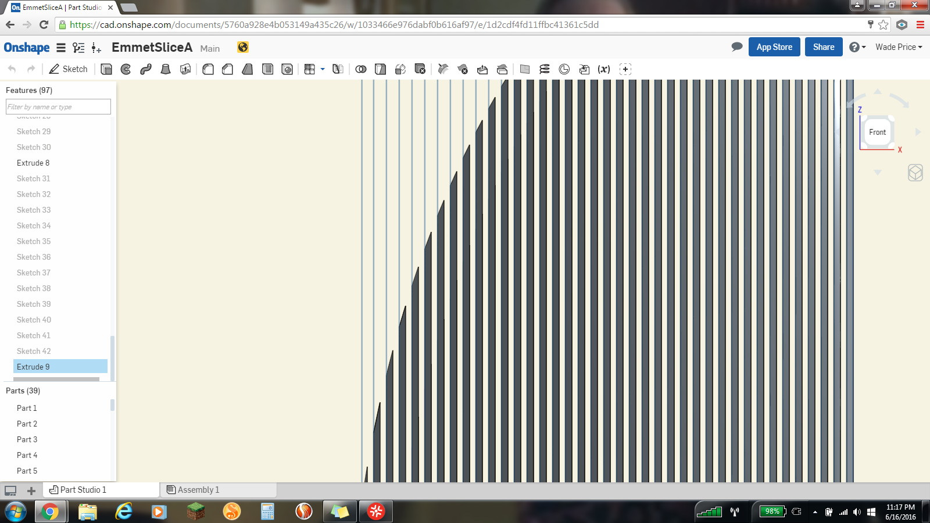
Task: Open Windows Start menu
Action: click(x=16, y=512)
